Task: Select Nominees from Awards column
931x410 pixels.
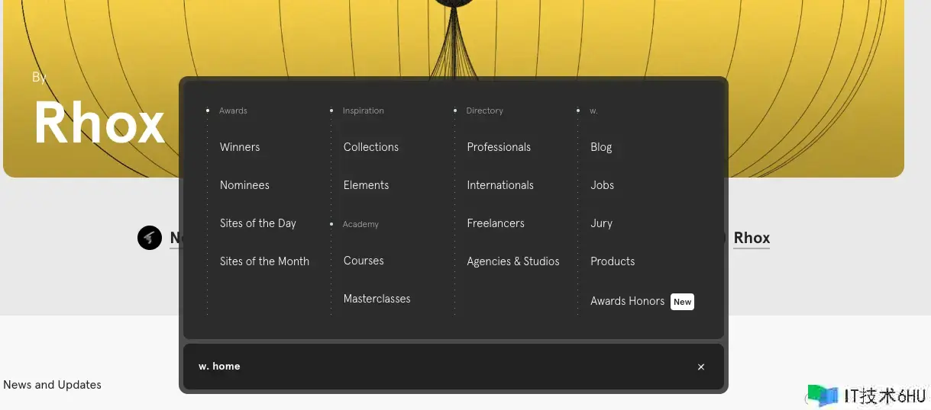Action: [244, 185]
